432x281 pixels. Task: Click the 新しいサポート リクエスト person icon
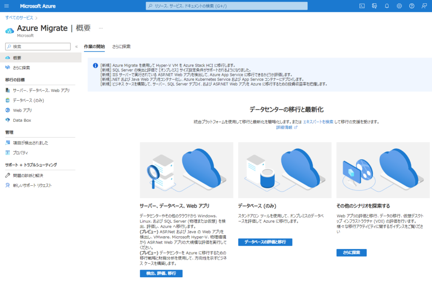8,185
